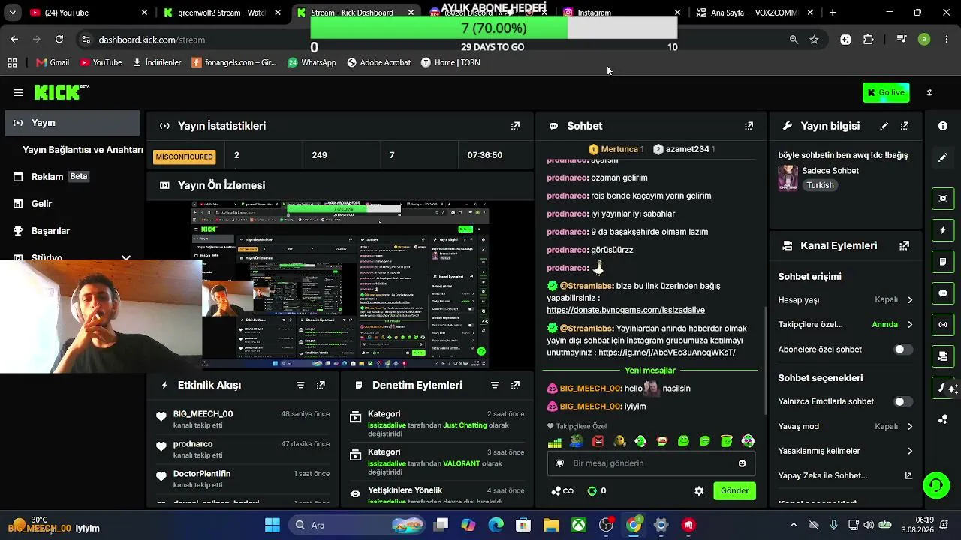The image size is (961, 540).
Task: Open the Kick hamburger menu
Action: [18, 92]
